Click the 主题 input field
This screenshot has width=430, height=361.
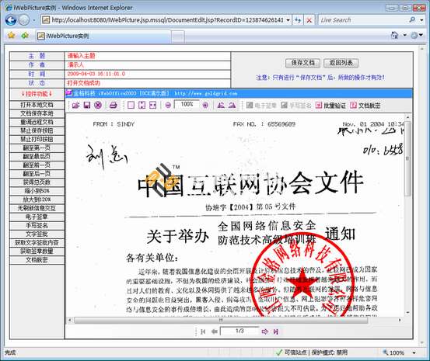click(x=148, y=56)
